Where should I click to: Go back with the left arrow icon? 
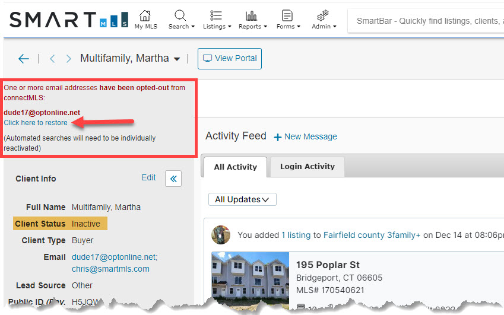click(24, 59)
